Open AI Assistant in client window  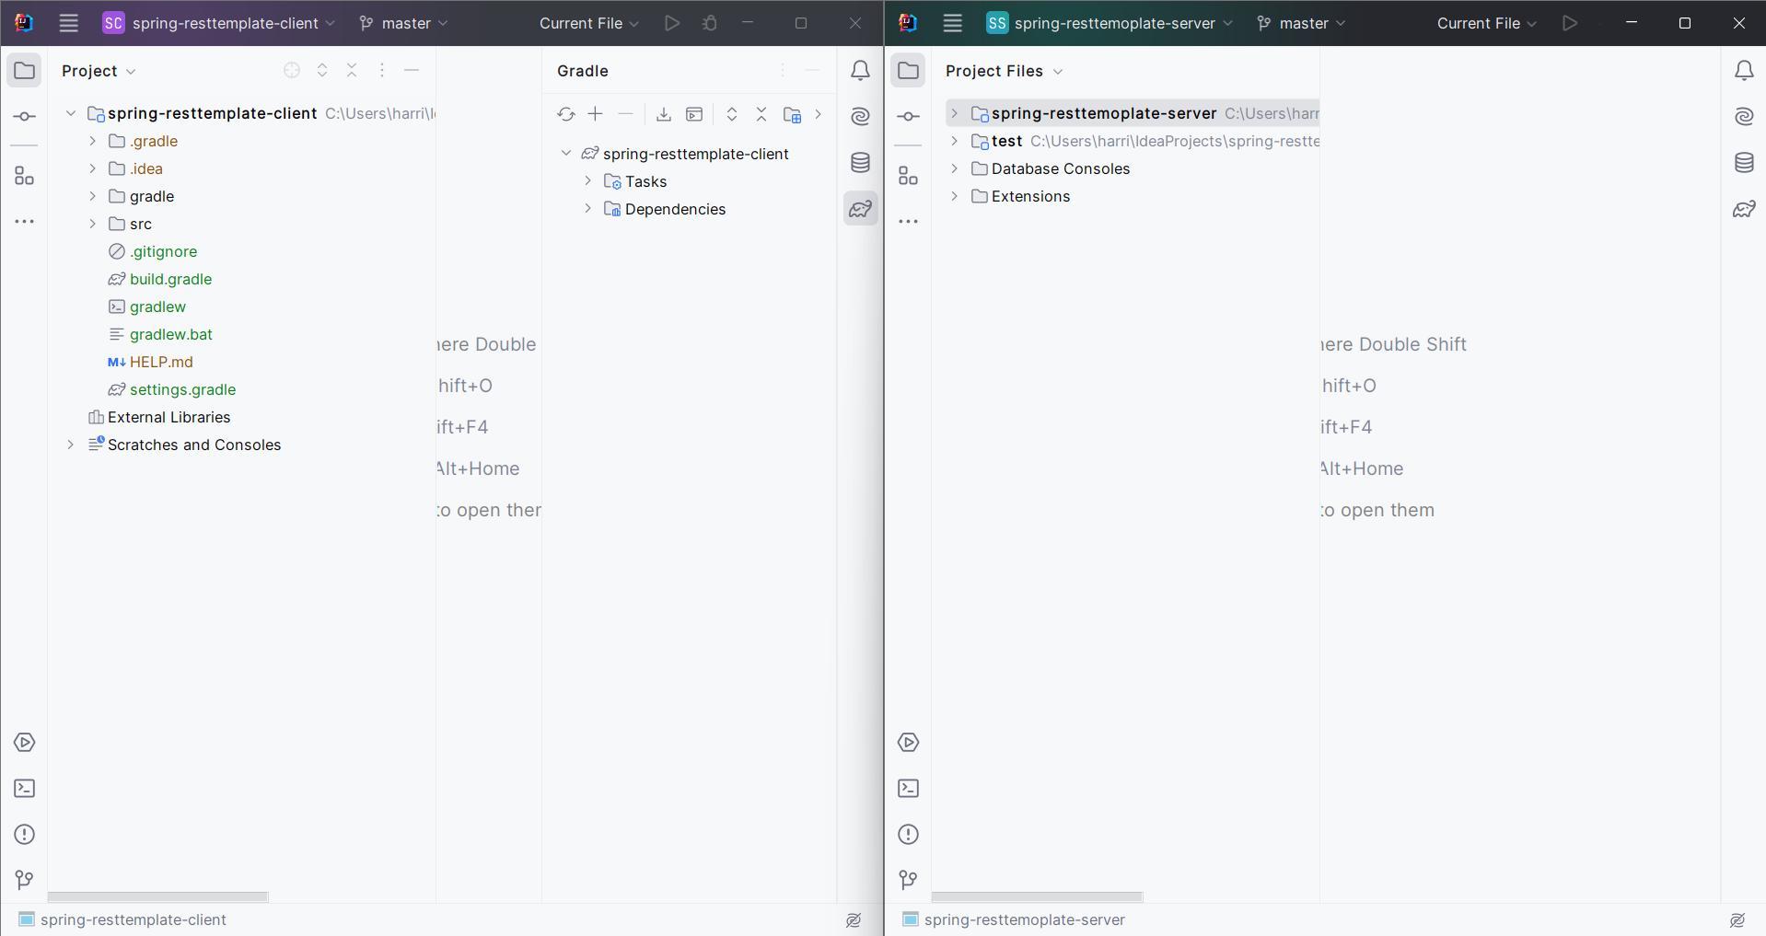[x=860, y=117]
